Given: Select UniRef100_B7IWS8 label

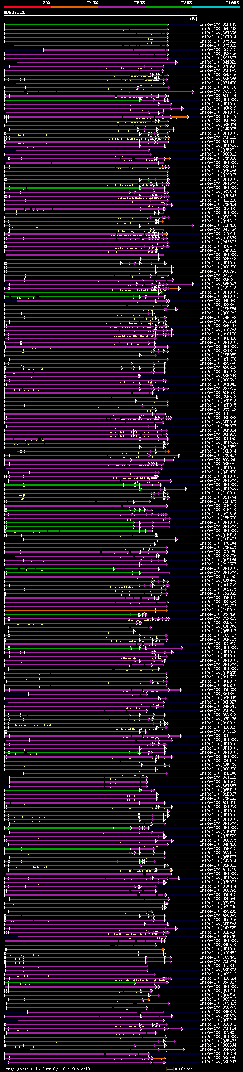Looking at the screenshot, I should pyautogui.click(x=218, y=83).
